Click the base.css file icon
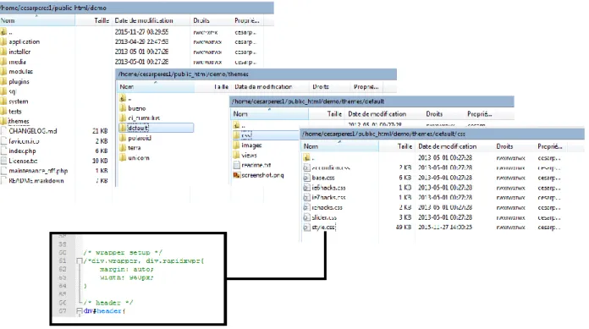The width and height of the screenshot is (589, 329). [x=306, y=178]
